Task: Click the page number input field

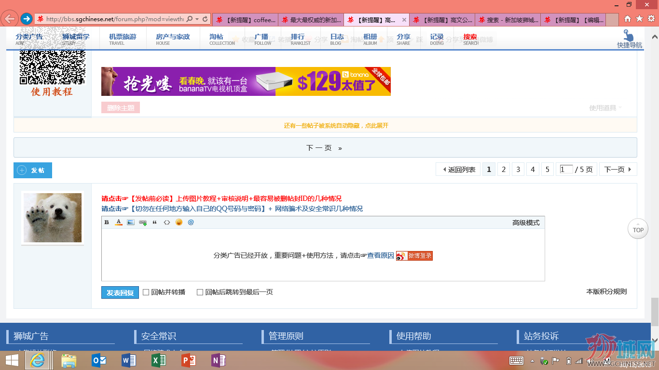Action: [x=566, y=170]
